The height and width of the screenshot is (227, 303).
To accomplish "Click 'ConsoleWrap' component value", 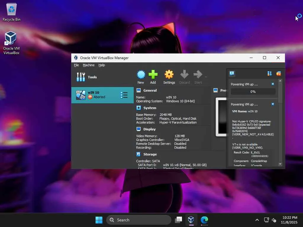I will click(259, 161).
